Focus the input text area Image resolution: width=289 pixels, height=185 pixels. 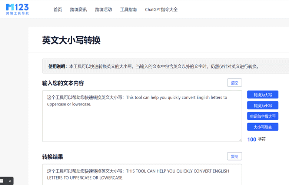[142, 116]
